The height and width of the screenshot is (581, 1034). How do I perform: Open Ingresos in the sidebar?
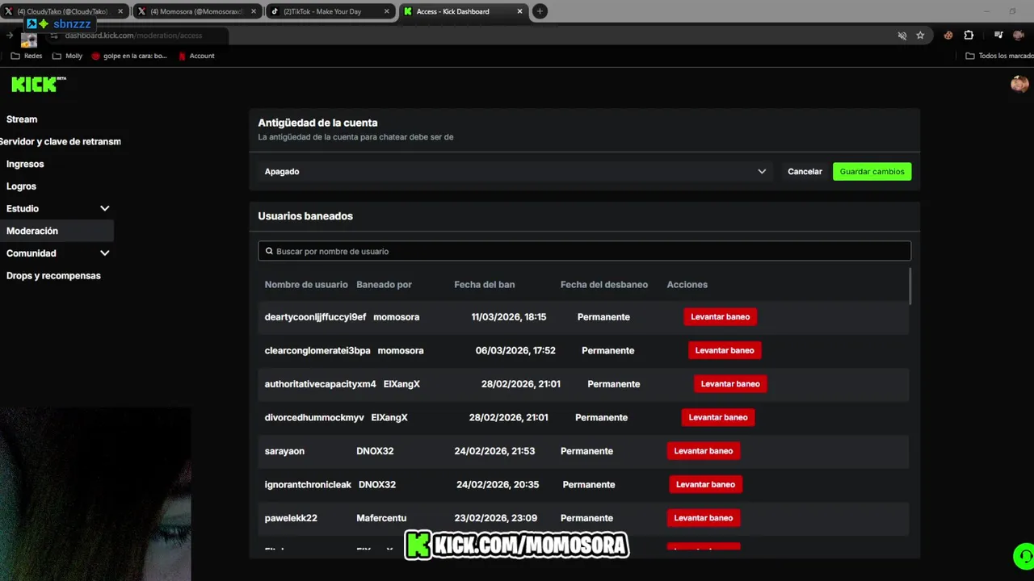pos(25,164)
